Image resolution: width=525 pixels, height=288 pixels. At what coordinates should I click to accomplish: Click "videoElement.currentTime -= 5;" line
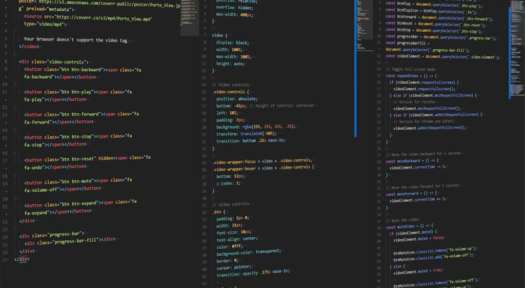[x=417, y=167]
